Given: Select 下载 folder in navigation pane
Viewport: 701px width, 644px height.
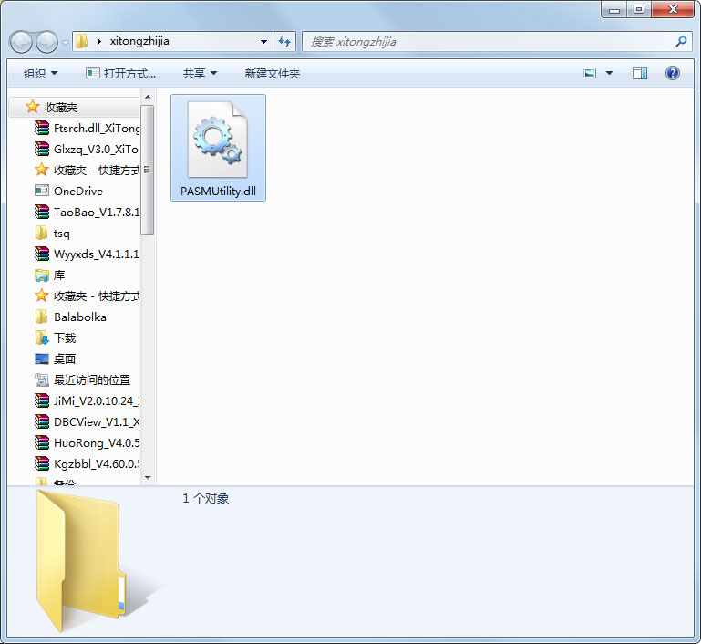Looking at the screenshot, I should pyautogui.click(x=64, y=338).
